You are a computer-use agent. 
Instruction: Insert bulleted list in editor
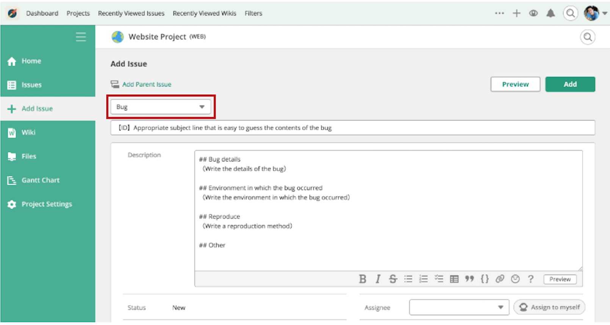click(x=408, y=279)
